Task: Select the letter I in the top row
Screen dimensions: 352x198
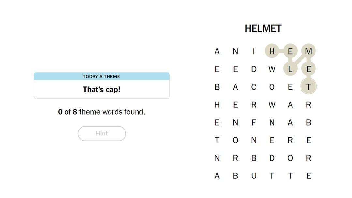Action: [253, 51]
